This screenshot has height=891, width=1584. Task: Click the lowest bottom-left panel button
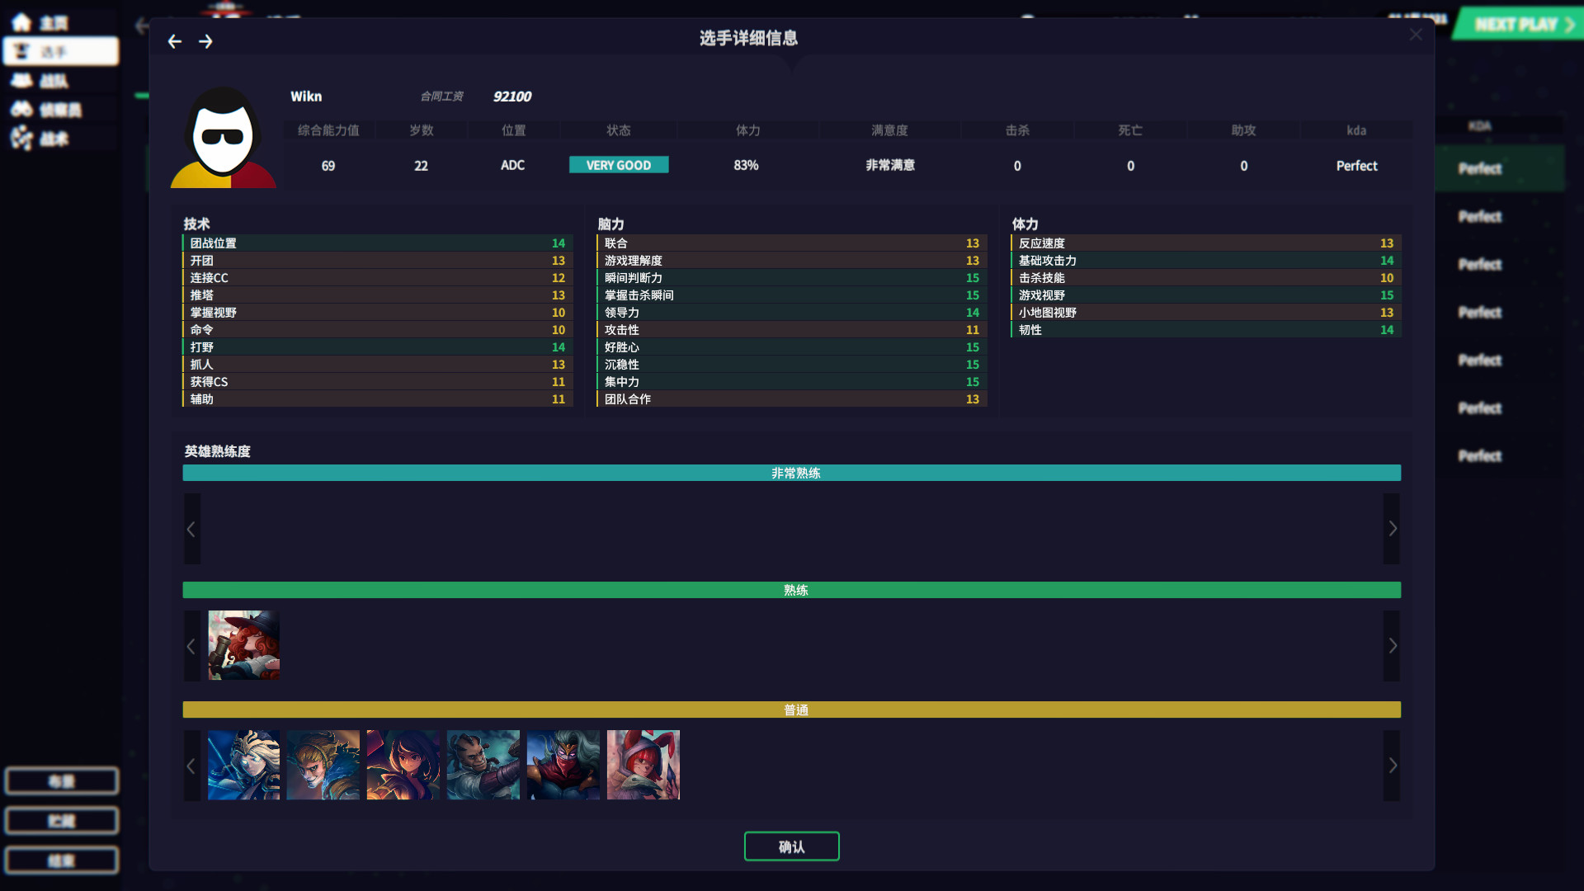click(x=61, y=860)
